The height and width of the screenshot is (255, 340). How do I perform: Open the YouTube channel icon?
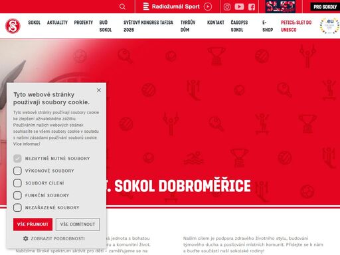[239, 7]
